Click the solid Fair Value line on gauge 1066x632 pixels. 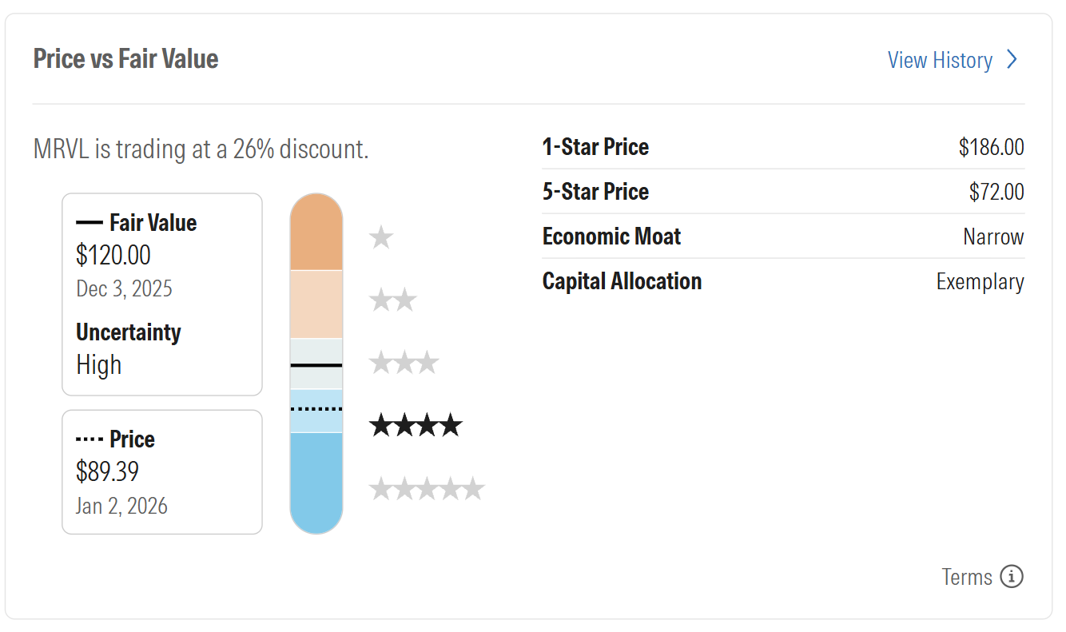316,365
